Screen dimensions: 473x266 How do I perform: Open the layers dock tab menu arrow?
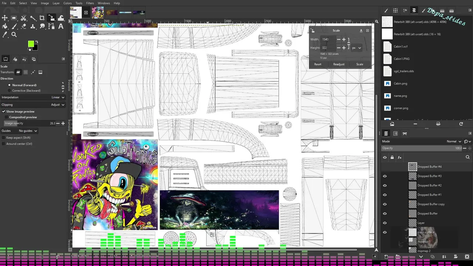470,133
